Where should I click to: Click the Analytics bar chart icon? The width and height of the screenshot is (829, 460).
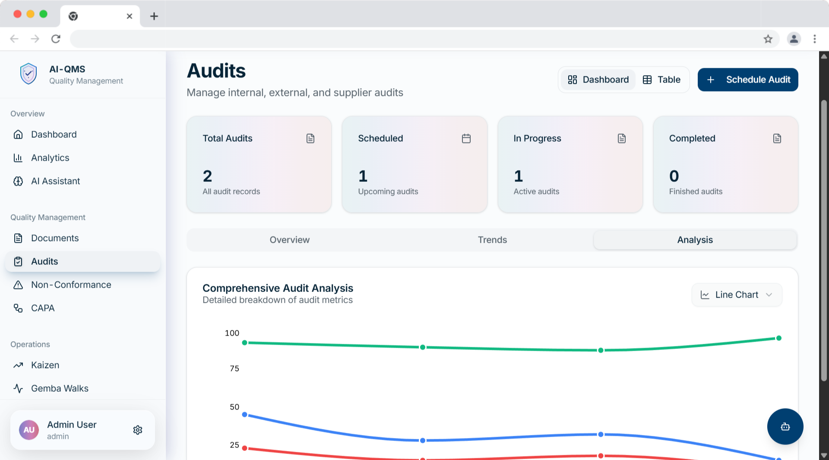coord(18,158)
